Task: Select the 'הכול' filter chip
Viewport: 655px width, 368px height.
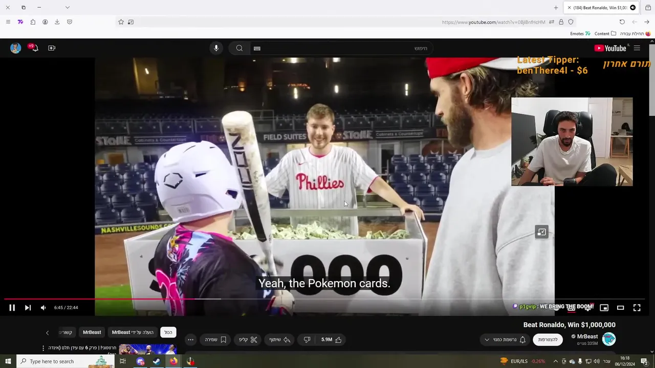Action: click(x=168, y=332)
